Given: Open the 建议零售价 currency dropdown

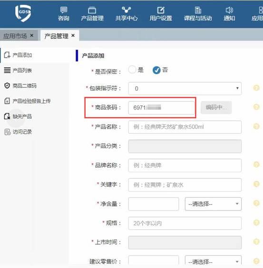Looking at the screenshot, I should click(x=213, y=261).
